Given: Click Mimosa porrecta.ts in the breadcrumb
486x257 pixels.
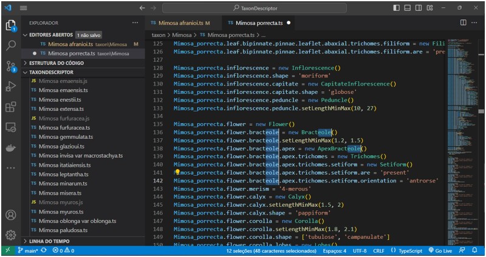Looking at the screenshot, I should (x=231, y=35).
